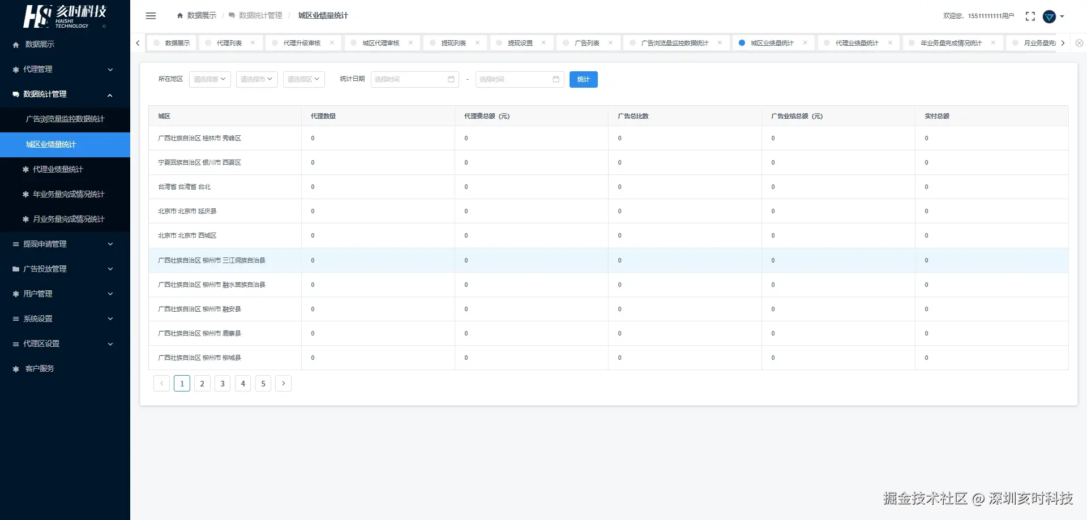This screenshot has width=1087, height=520.
Task: Go to the next page of results
Action: [284, 384]
